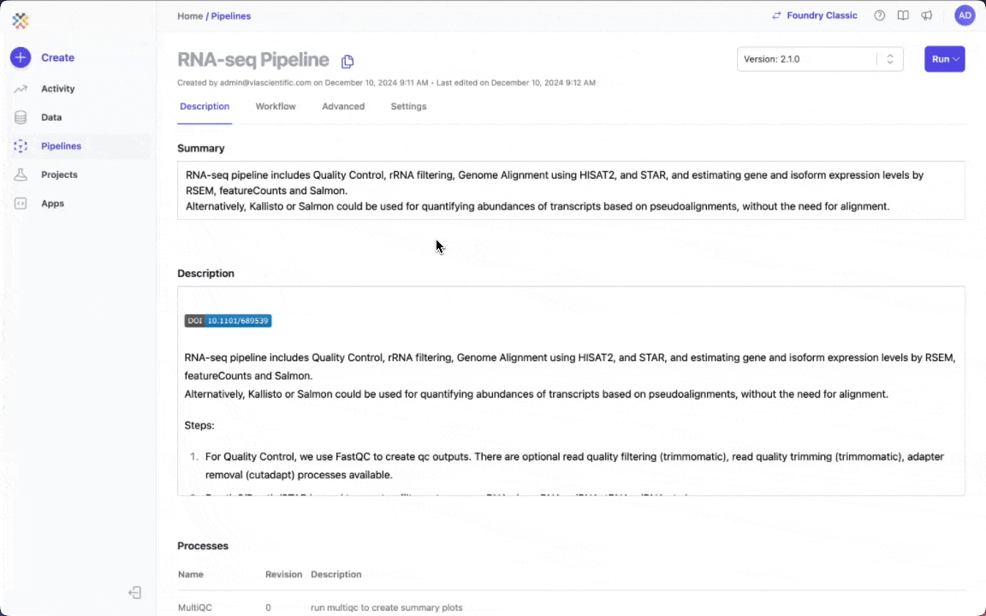Viewport: 986px width, 616px height.
Task: Open the AD user avatar menu
Action: pyautogui.click(x=965, y=15)
